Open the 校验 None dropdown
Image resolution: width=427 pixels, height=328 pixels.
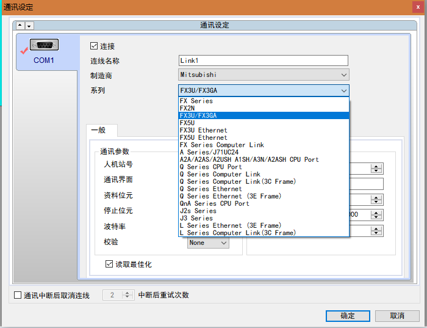click(x=223, y=243)
